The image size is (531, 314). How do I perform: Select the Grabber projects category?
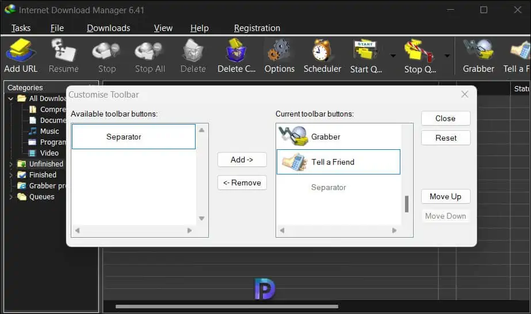[x=42, y=185]
